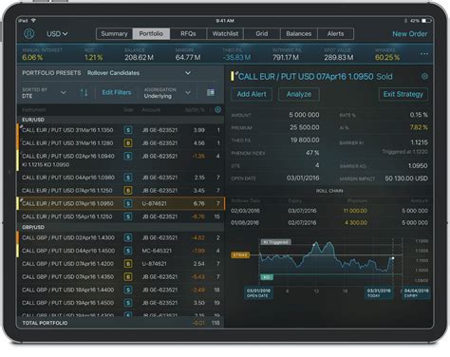This screenshot has height=357, width=450.
Task: Collapse the EUR/USD group header
Action: tap(121, 120)
